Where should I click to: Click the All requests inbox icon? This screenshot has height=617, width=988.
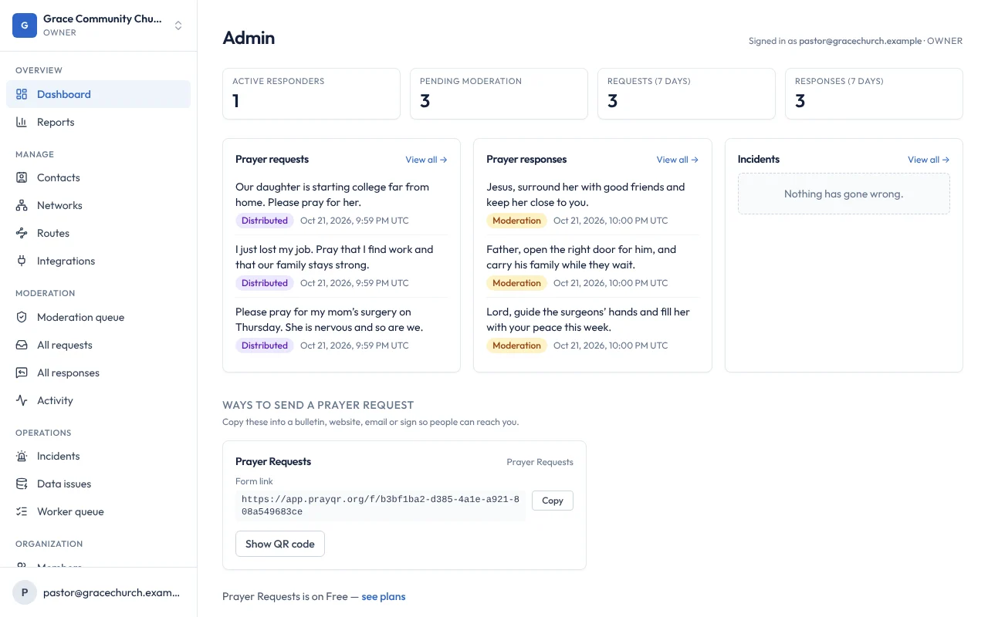22,345
